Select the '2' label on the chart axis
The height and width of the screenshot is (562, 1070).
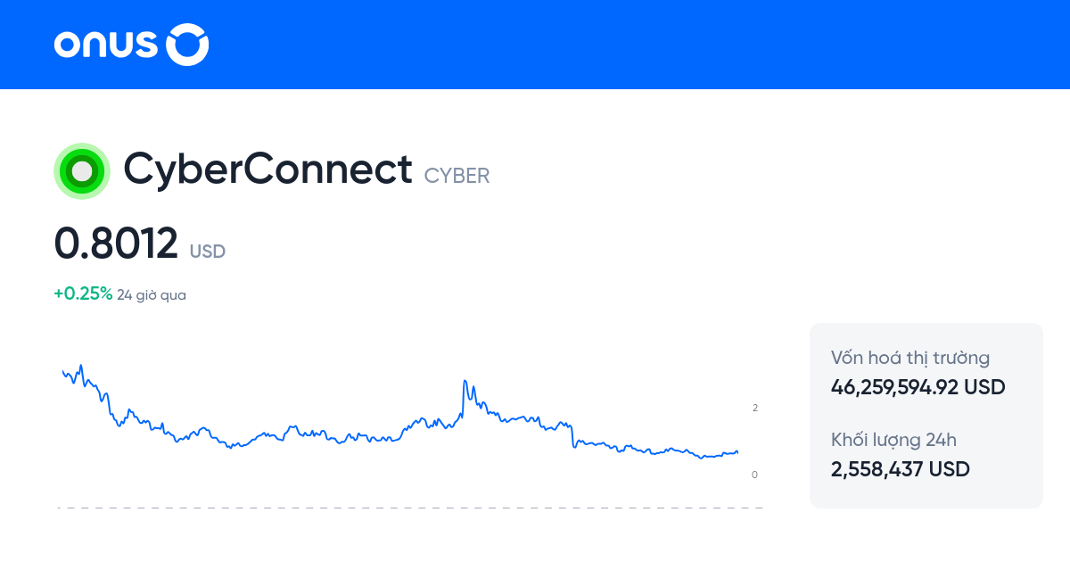coord(755,407)
